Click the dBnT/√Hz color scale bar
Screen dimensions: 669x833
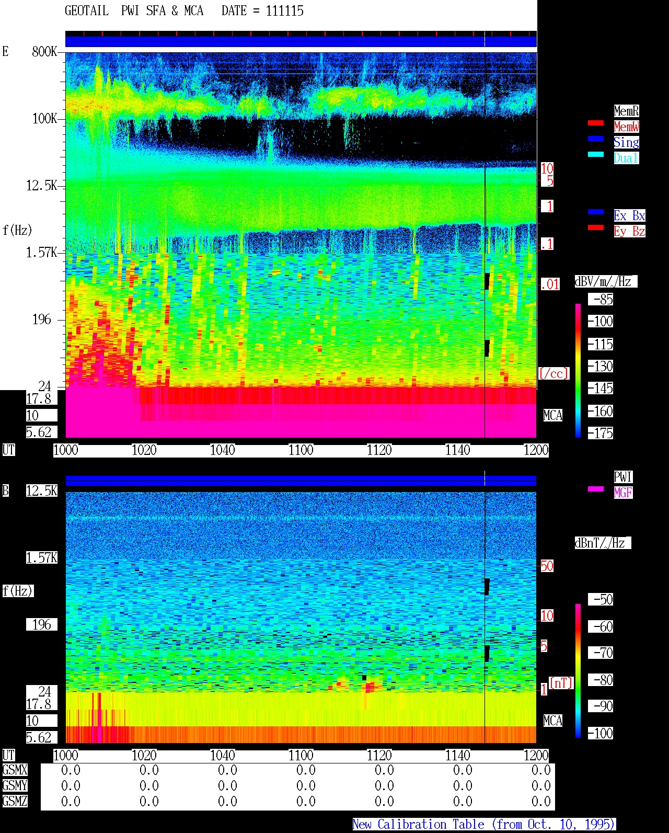point(578,671)
